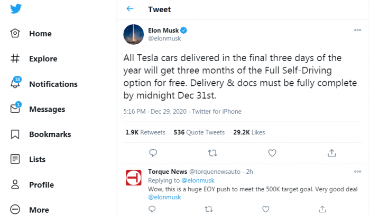The width and height of the screenshot is (370, 216).
Task: View the 29.2K Likes list
Action: coord(249,132)
